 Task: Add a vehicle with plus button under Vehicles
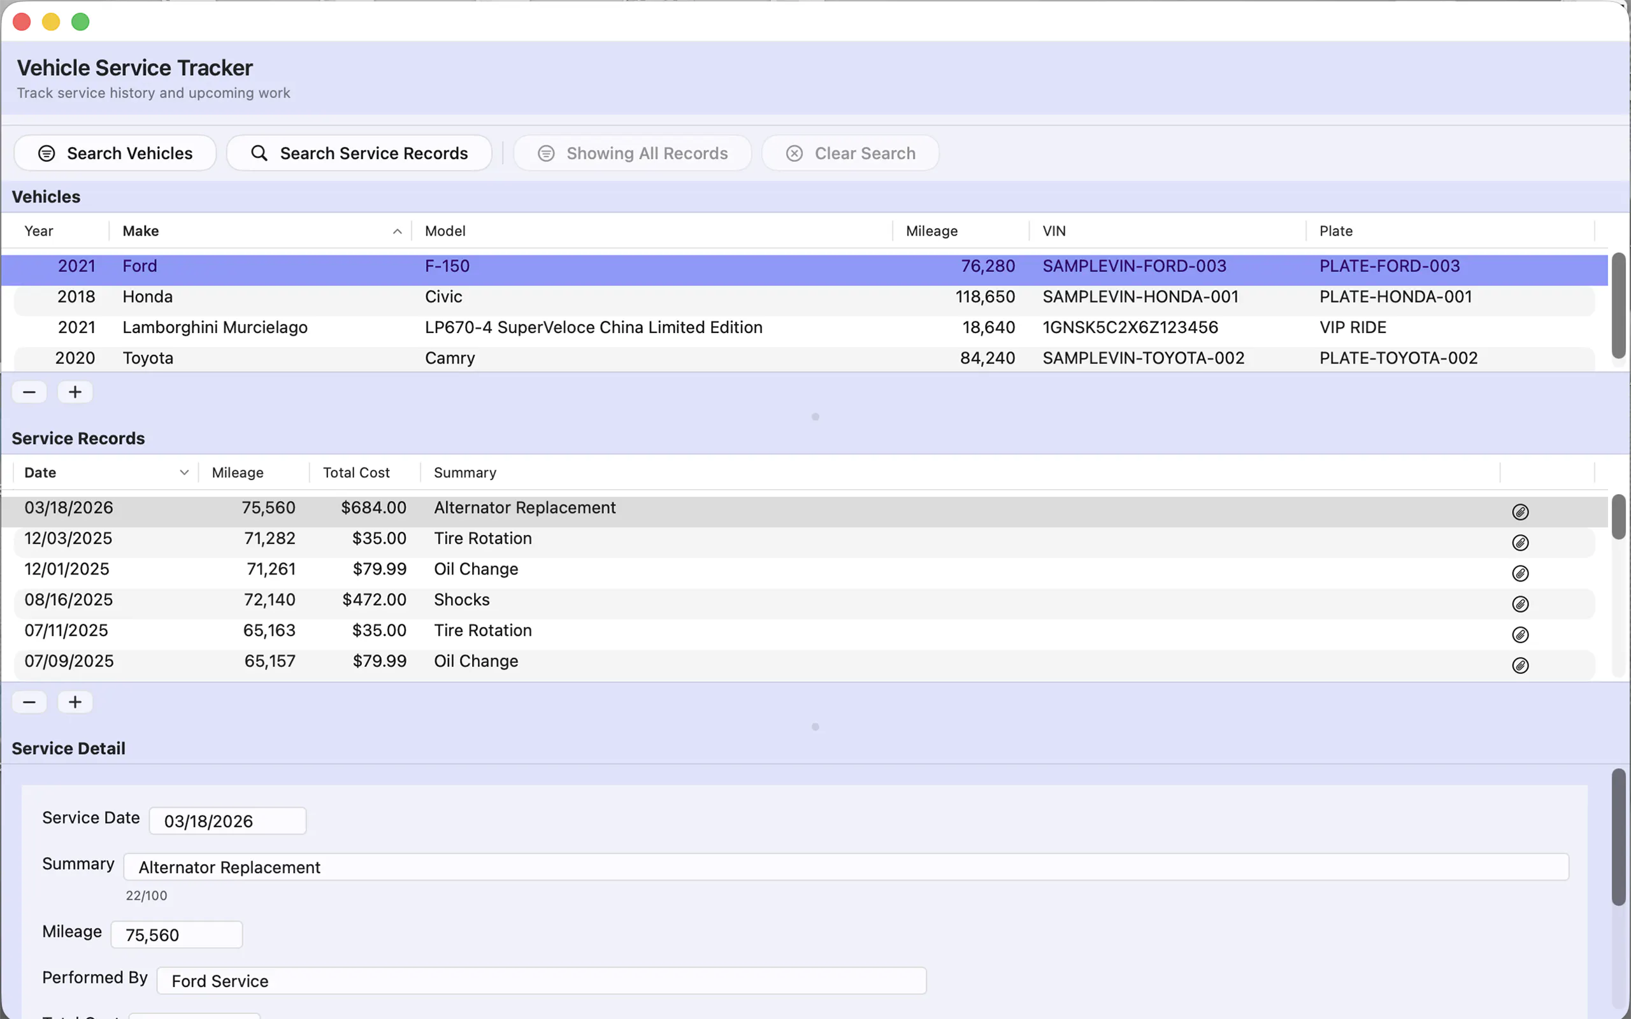tap(75, 392)
